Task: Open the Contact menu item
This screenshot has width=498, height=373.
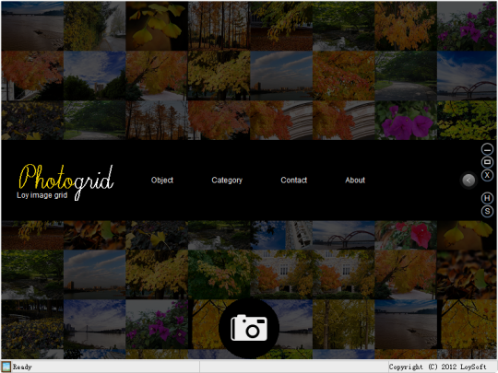Action: 294,181
